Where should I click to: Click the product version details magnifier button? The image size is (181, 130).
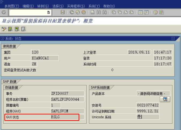[x=165, y=99]
